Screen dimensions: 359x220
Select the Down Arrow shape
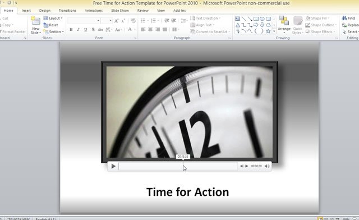[262, 25]
